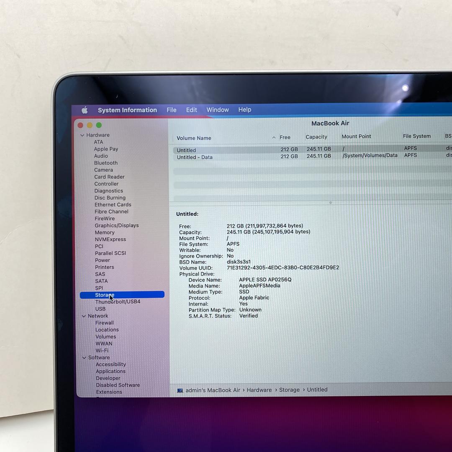
Task: Select ATA in the sidebar
Action: tap(98, 142)
